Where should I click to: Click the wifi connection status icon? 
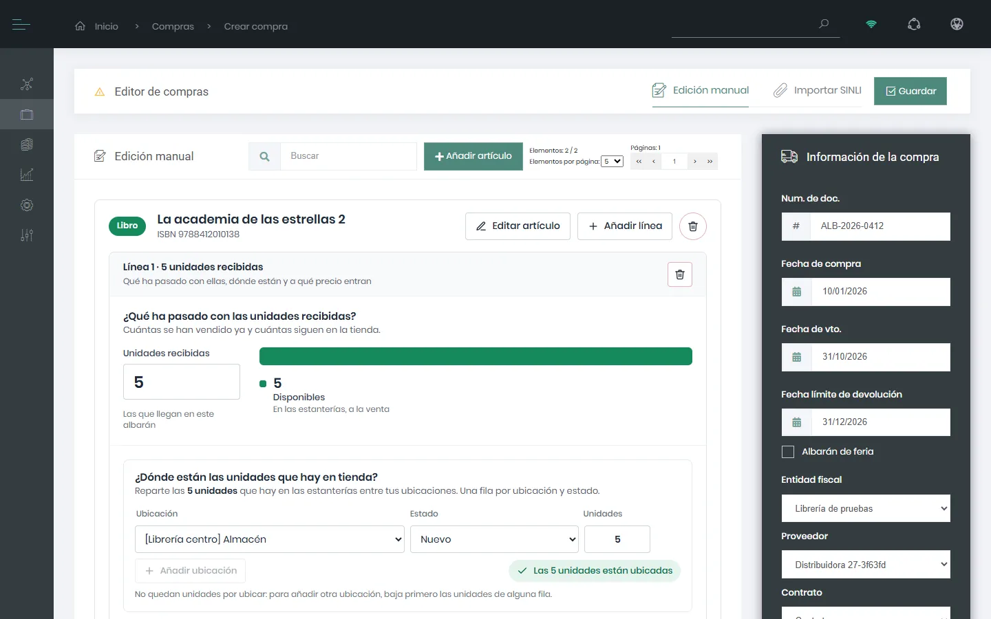click(871, 24)
